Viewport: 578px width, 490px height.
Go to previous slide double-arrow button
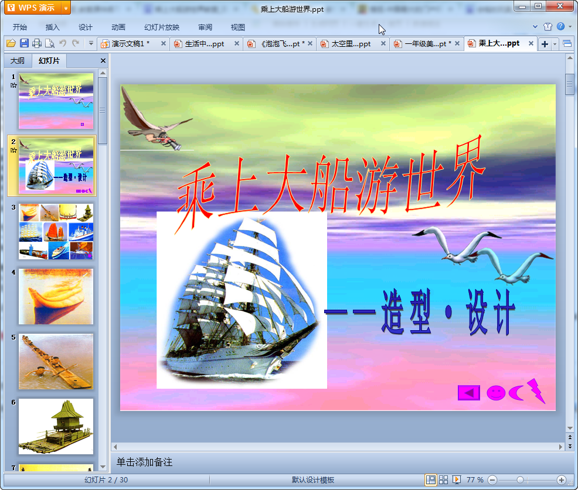pos(570,437)
